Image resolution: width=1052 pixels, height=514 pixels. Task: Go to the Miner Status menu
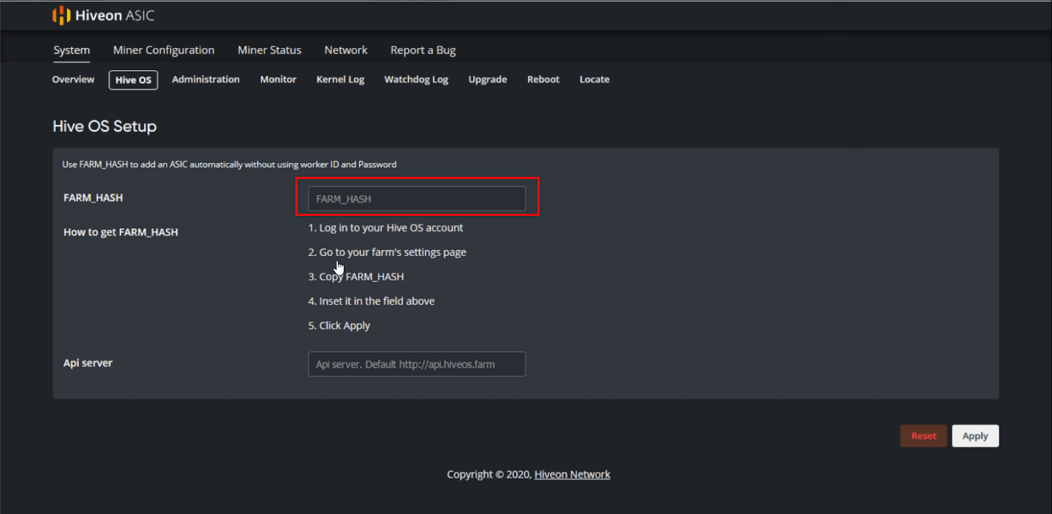point(270,50)
